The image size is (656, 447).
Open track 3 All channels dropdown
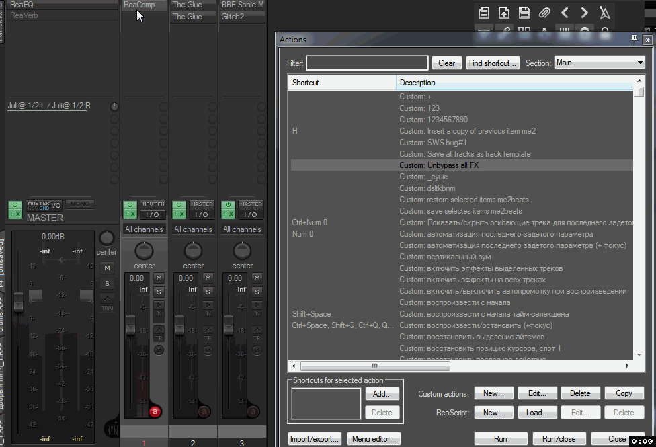242,229
